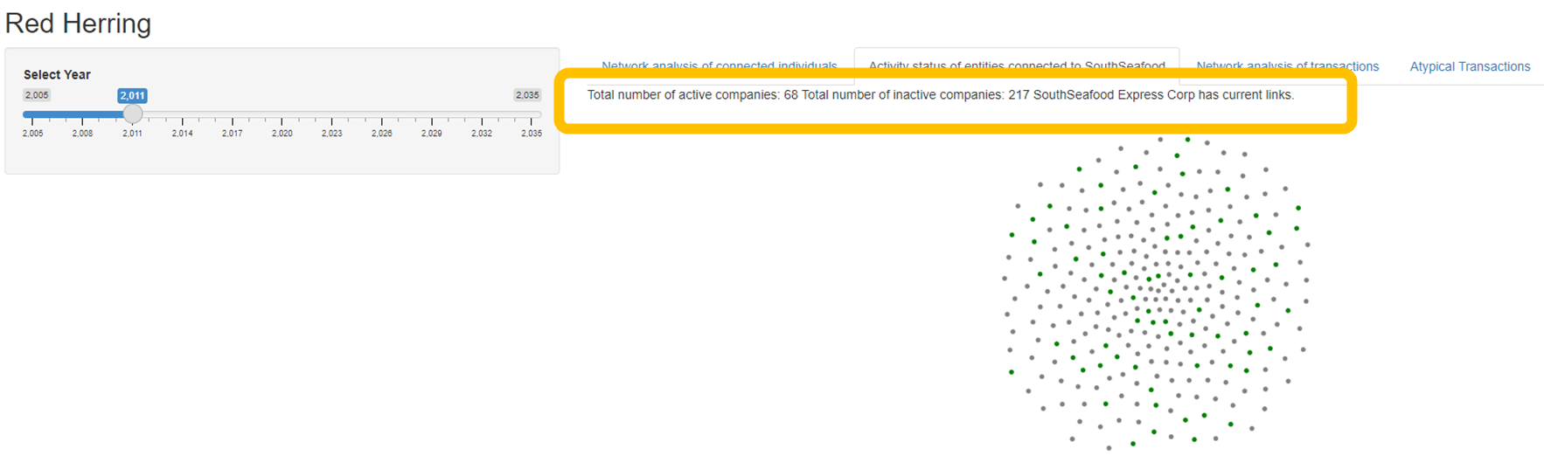Open the Atypical Transactions tab
The height and width of the screenshot is (469, 1544).
1470,66
